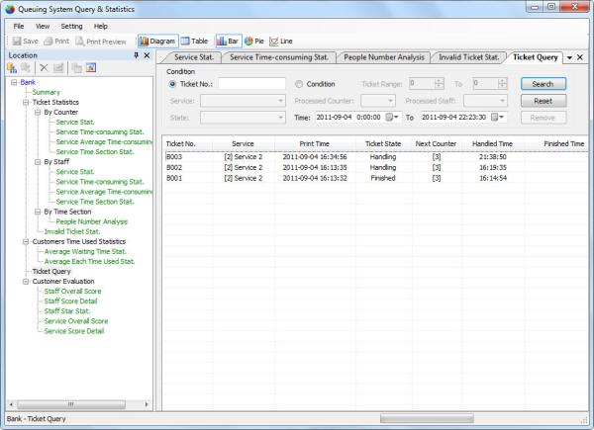Screen dimensions: 594x430
Task: Open the State dropdown
Action: point(243,118)
